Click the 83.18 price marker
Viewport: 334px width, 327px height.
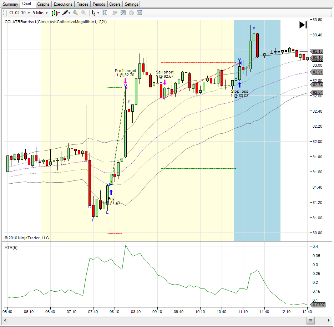(x=317, y=51)
